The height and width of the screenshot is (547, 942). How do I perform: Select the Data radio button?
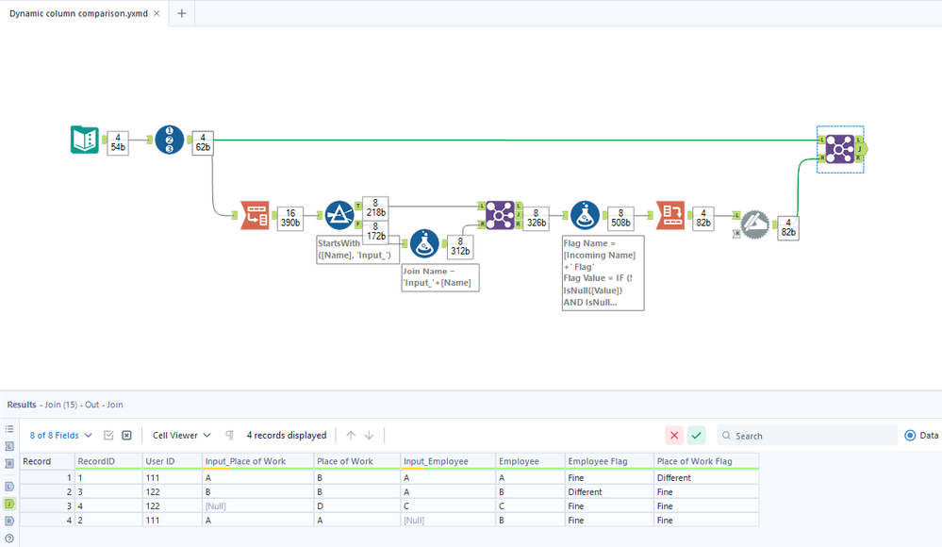point(910,435)
